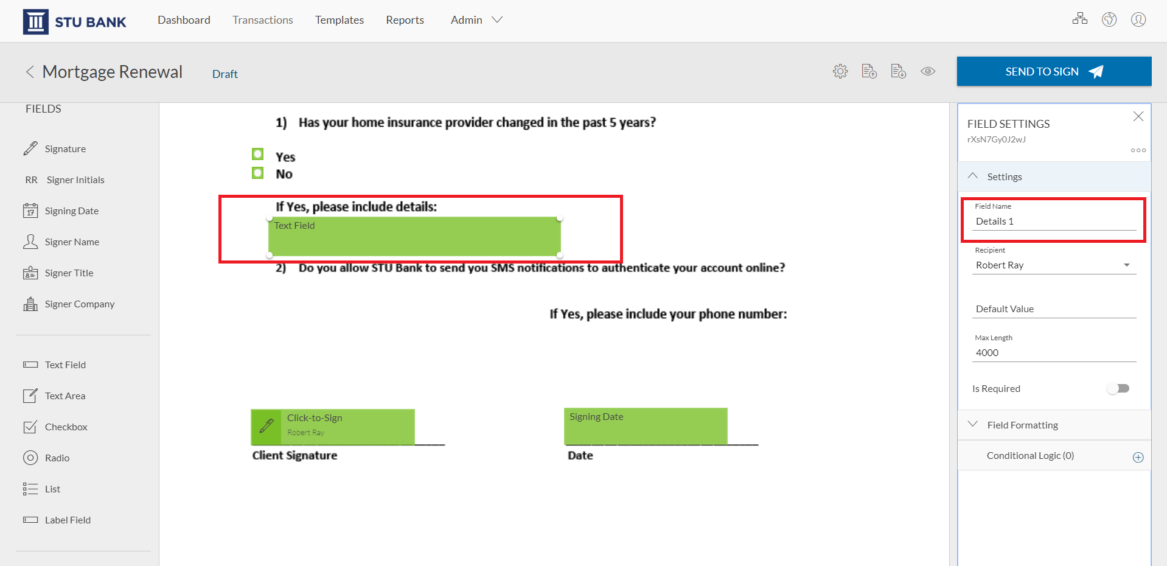Edit the Field Name input Details 1
The image size is (1167, 566).
coord(1054,222)
